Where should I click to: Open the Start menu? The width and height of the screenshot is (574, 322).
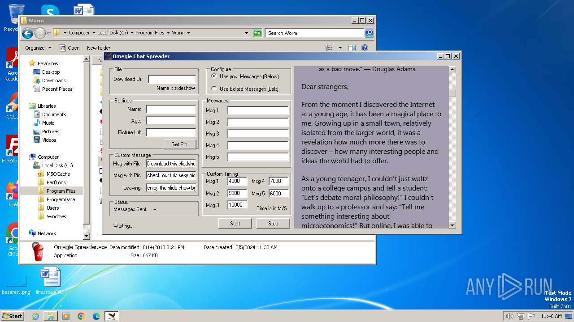pos(13,316)
